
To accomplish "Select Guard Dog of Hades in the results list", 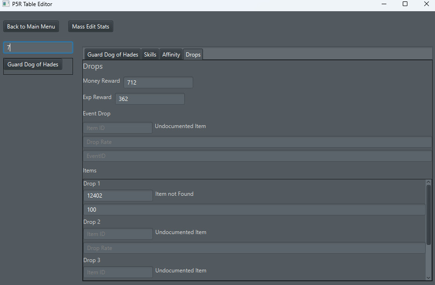I will [x=33, y=64].
